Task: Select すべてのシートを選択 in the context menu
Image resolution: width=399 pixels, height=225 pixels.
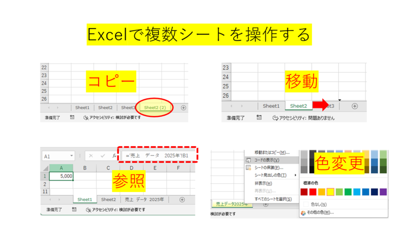Action: tap(273, 199)
